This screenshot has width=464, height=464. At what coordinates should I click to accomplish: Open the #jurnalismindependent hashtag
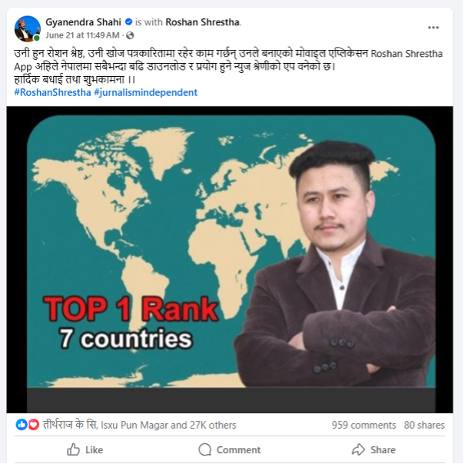click(146, 93)
